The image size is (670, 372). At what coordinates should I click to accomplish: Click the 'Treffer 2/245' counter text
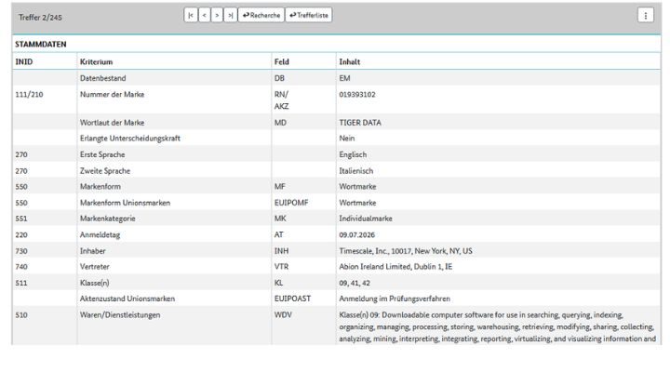click(40, 18)
